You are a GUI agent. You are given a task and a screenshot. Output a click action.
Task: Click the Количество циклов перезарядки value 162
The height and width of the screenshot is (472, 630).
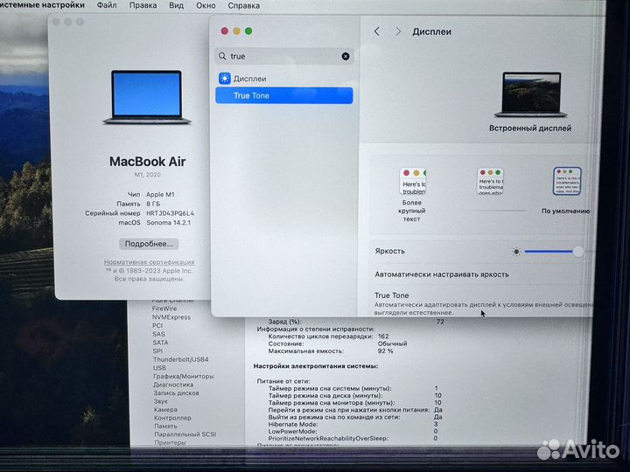(383, 337)
